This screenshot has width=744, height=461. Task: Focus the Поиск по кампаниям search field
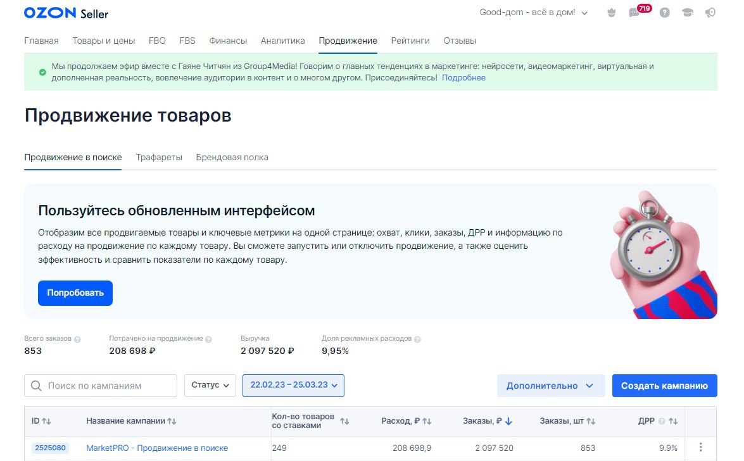101,386
